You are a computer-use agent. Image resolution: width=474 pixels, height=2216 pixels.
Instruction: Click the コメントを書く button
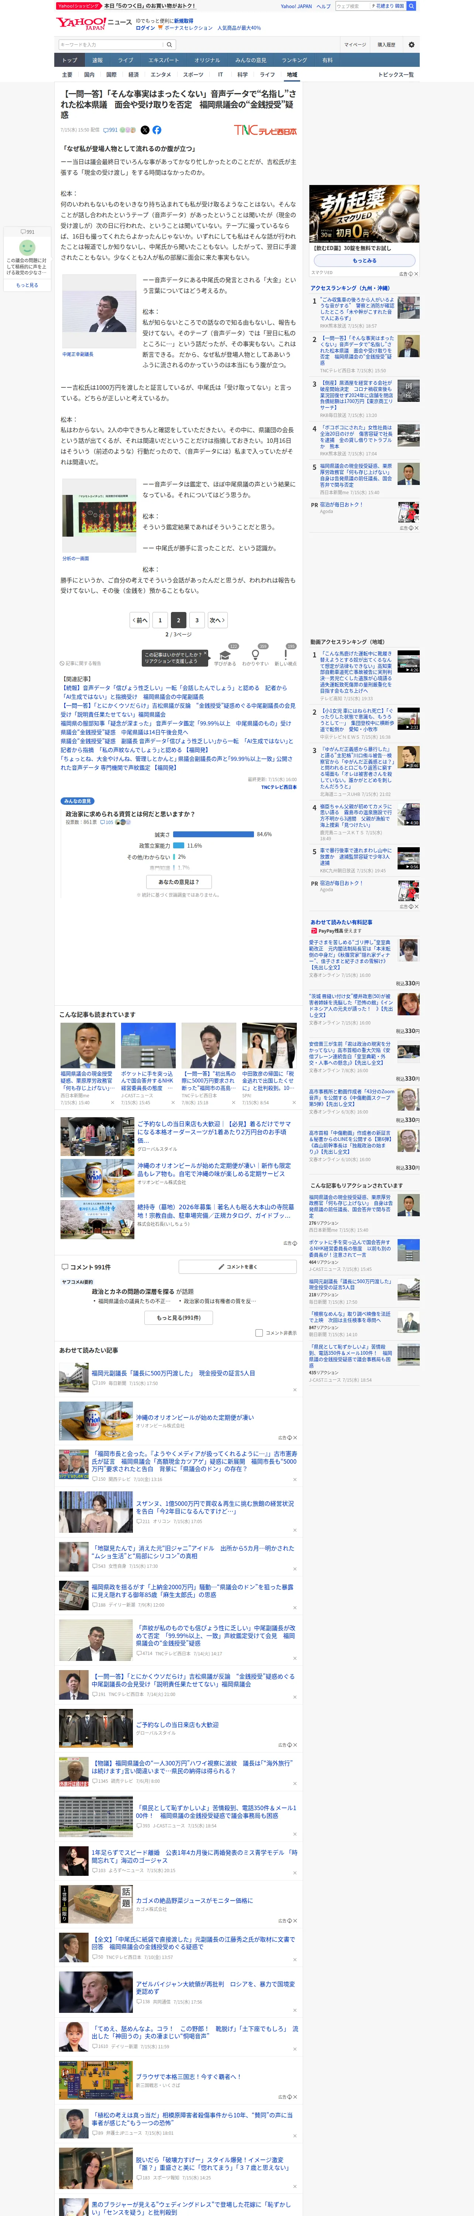tap(237, 1266)
